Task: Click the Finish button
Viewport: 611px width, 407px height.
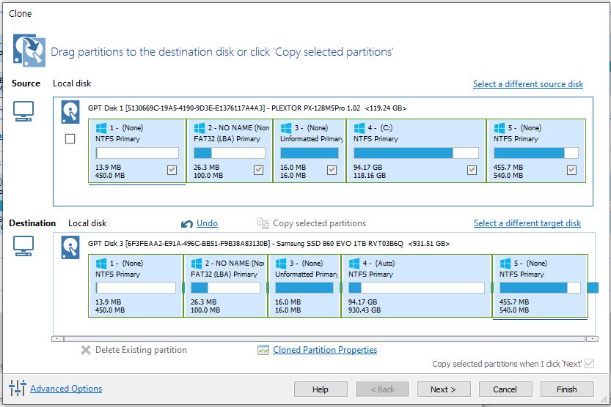Action: click(x=567, y=389)
